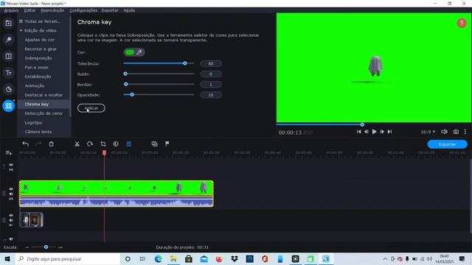Click the blue Exportar button
This screenshot has width=472, height=265.
click(x=447, y=144)
